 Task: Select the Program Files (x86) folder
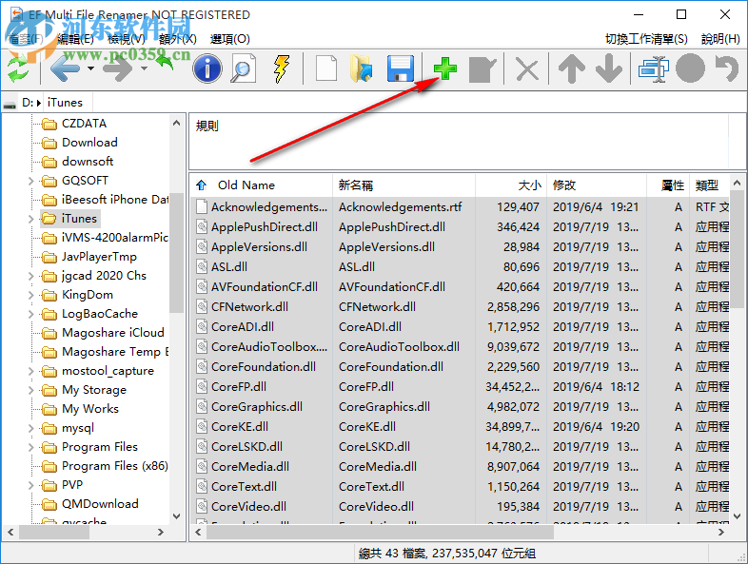tap(115, 466)
